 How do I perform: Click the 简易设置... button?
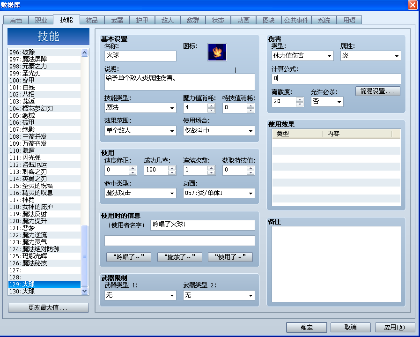click(x=378, y=91)
